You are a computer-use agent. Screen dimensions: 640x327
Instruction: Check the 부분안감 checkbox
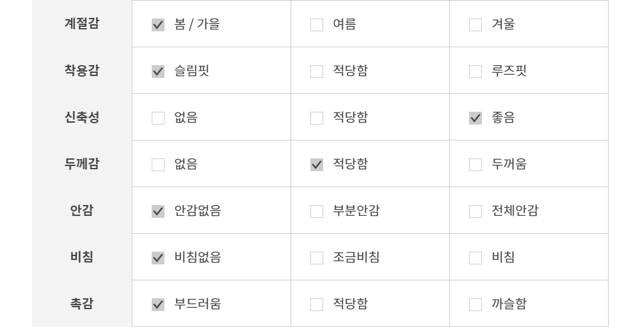coord(317,211)
